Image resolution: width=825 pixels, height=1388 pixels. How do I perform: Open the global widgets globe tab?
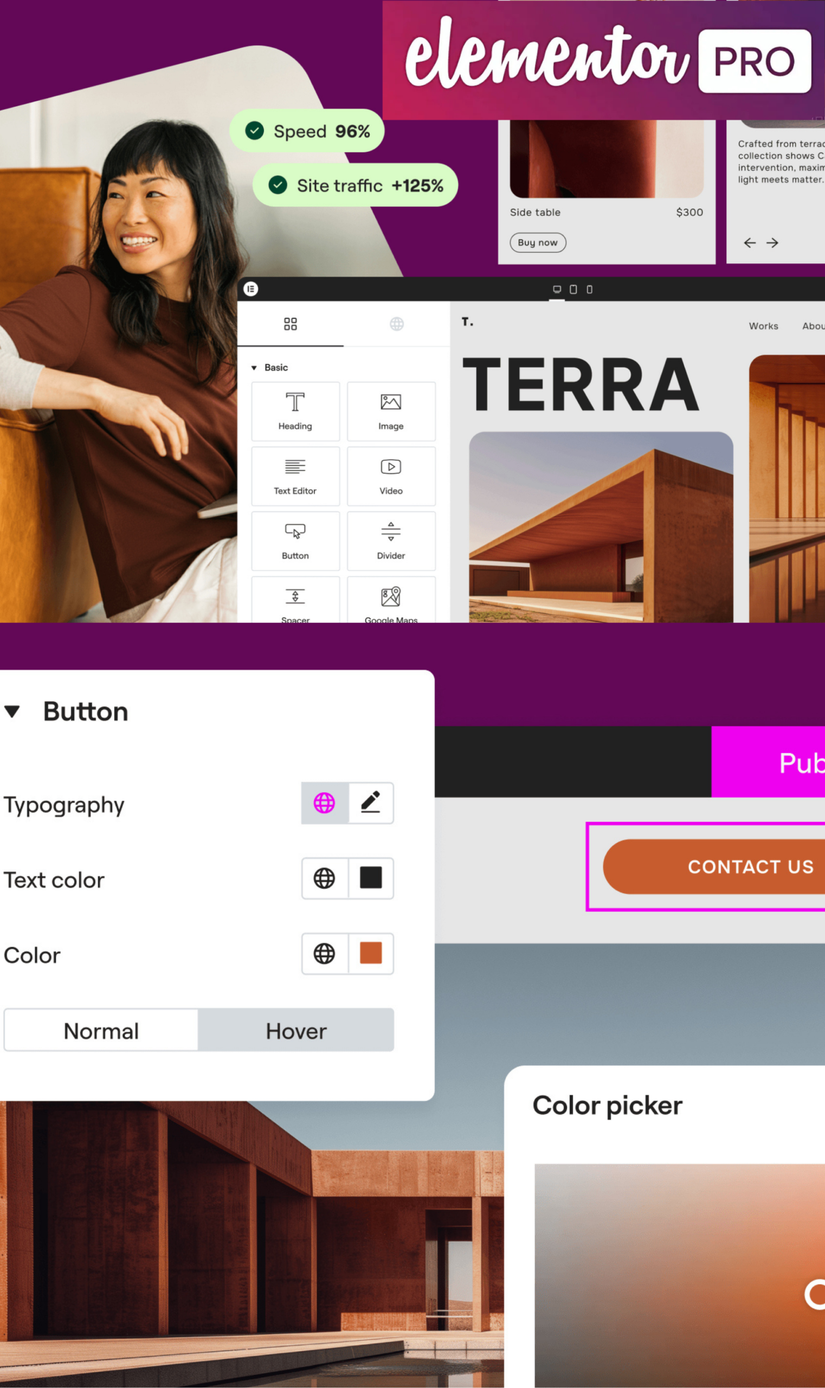(396, 324)
